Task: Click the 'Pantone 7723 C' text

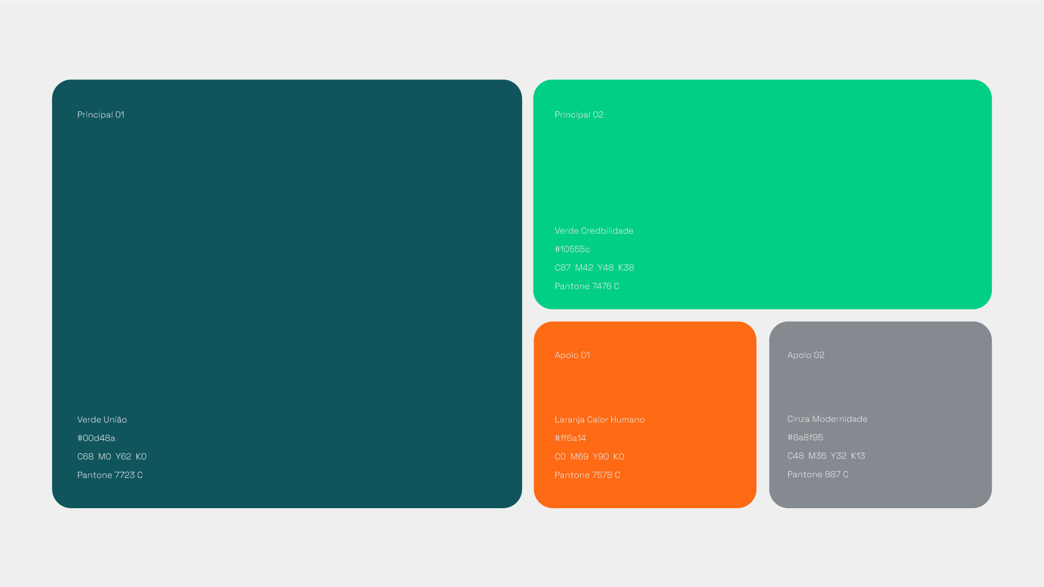Action: coord(110,475)
